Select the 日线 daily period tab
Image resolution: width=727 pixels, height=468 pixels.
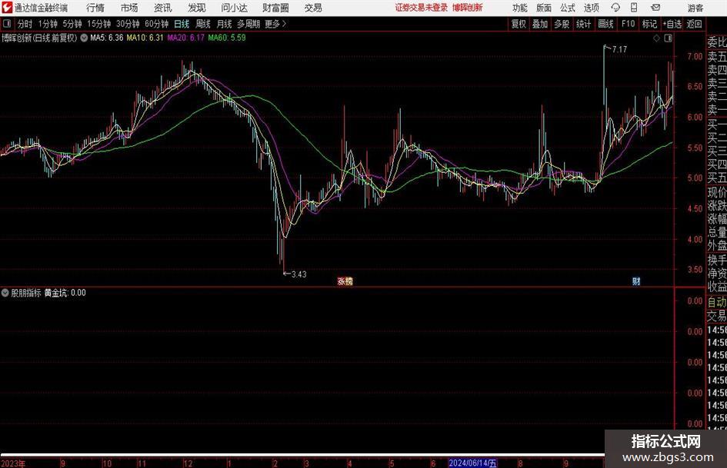coord(182,24)
